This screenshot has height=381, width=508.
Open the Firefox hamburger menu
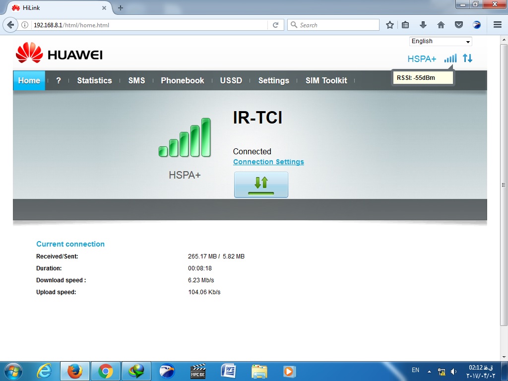(x=498, y=25)
